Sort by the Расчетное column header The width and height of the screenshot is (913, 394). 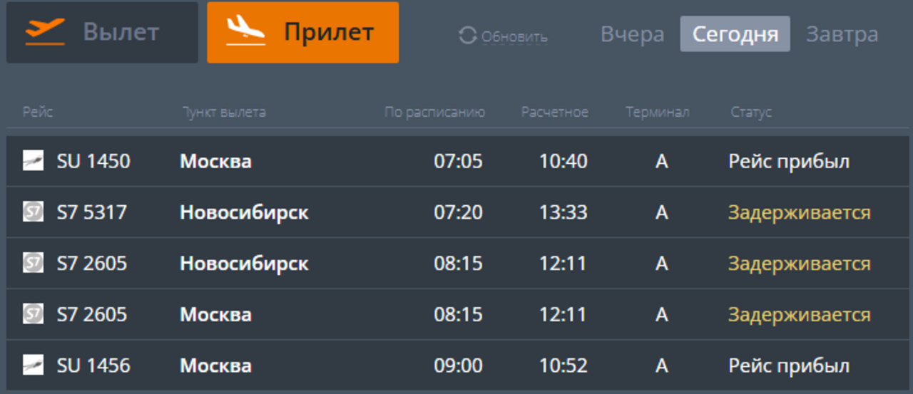click(554, 113)
